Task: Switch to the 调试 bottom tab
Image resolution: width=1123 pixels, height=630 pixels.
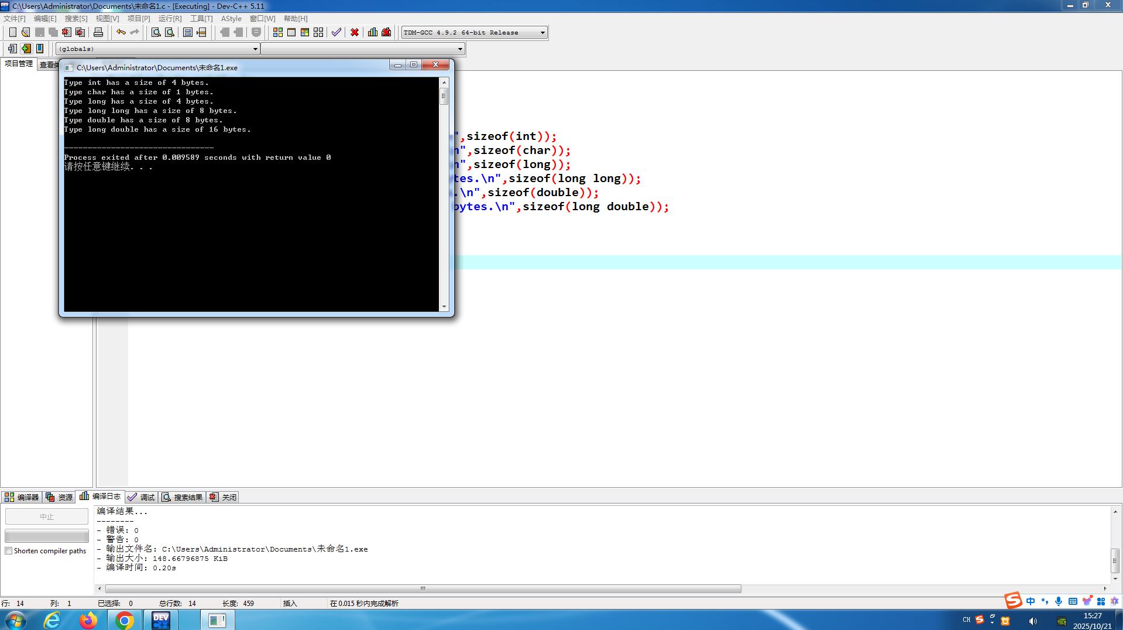Action: [x=141, y=497]
